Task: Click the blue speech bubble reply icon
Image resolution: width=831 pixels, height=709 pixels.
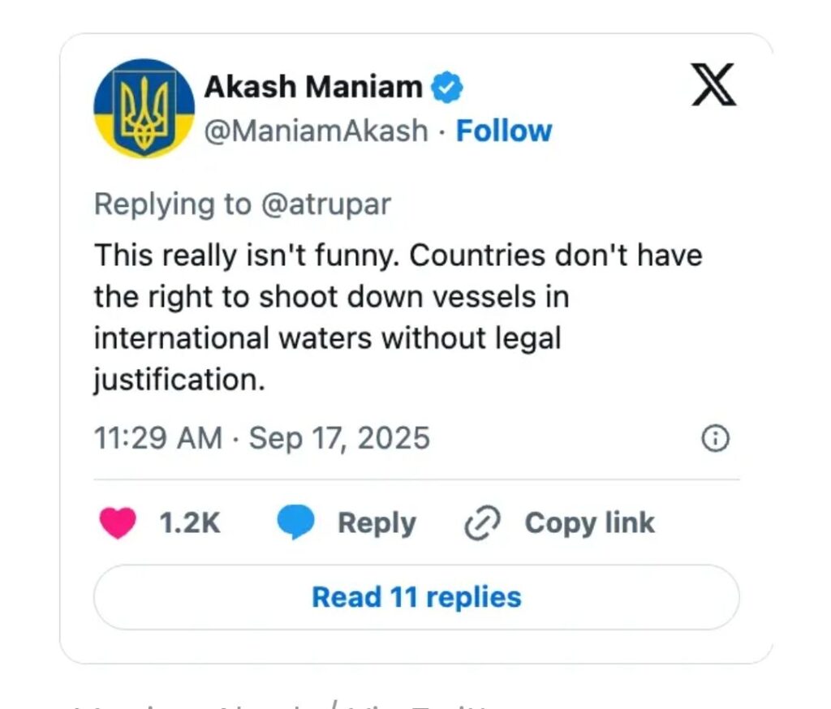Action: point(295,522)
